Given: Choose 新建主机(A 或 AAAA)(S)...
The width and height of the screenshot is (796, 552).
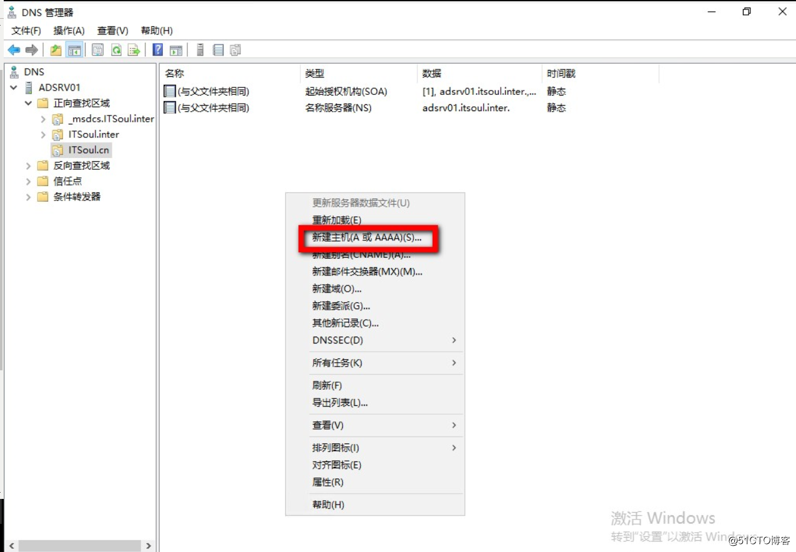Looking at the screenshot, I should (x=367, y=237).
